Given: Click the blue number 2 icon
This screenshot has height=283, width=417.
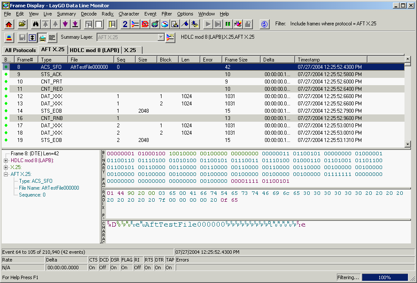Looking at the screenshot, I should (125, 24).
